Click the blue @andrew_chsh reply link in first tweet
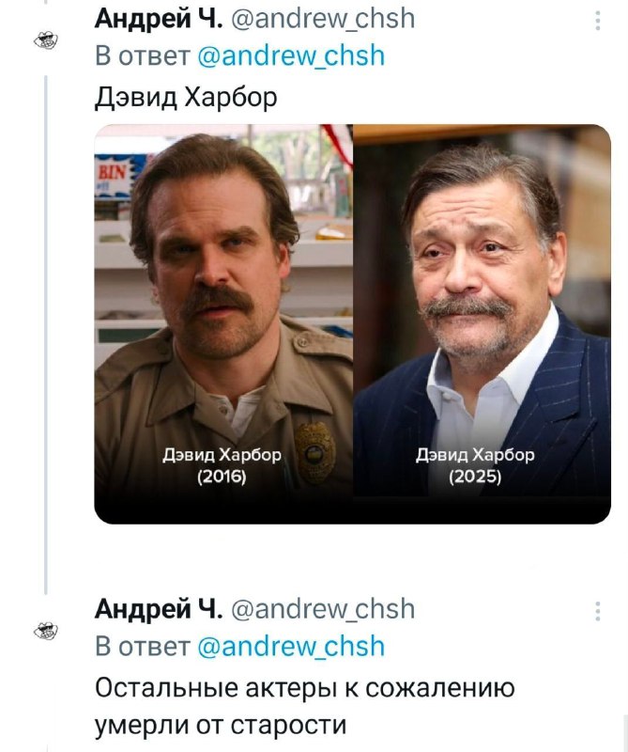 [291, 56]
